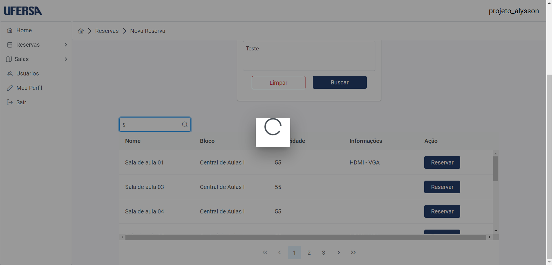
Task: Reserve Sala de aula 03
Action: point(442,187)
